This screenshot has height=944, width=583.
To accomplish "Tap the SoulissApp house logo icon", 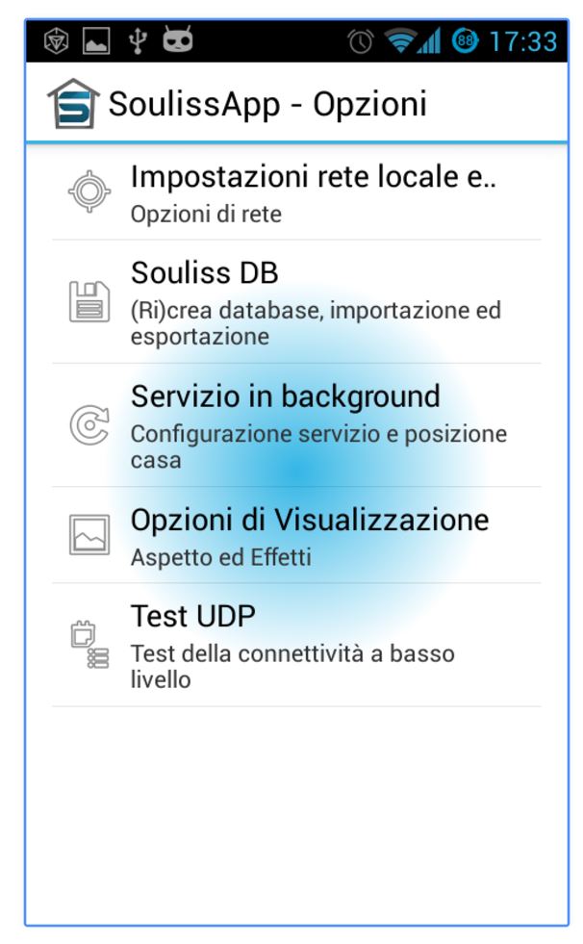I will 73,104.
